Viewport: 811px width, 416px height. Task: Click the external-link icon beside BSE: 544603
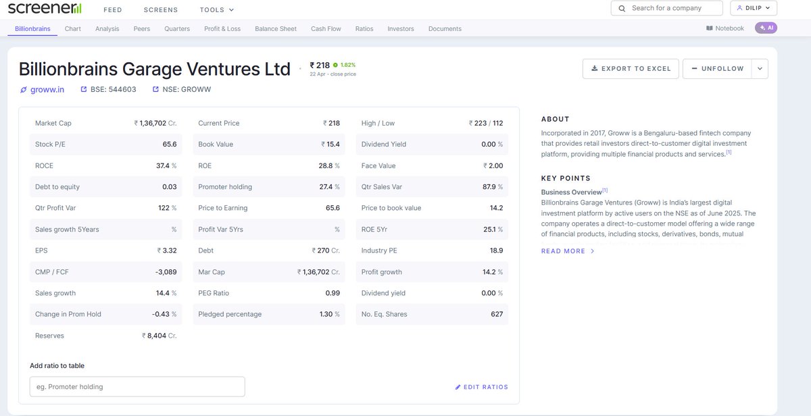click(84, 89)
